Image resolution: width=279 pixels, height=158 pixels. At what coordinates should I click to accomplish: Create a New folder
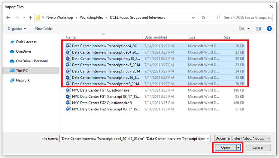click(44, 28)
